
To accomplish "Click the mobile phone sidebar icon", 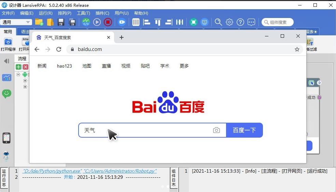I will click(6, 138).
